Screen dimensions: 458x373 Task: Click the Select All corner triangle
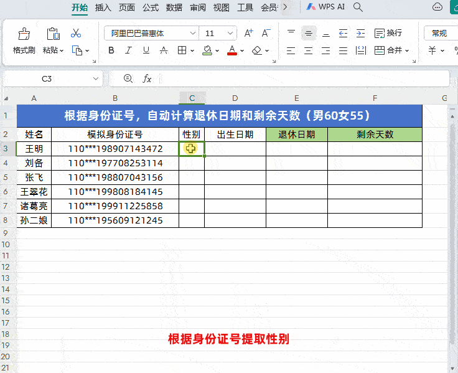(6, 98)
